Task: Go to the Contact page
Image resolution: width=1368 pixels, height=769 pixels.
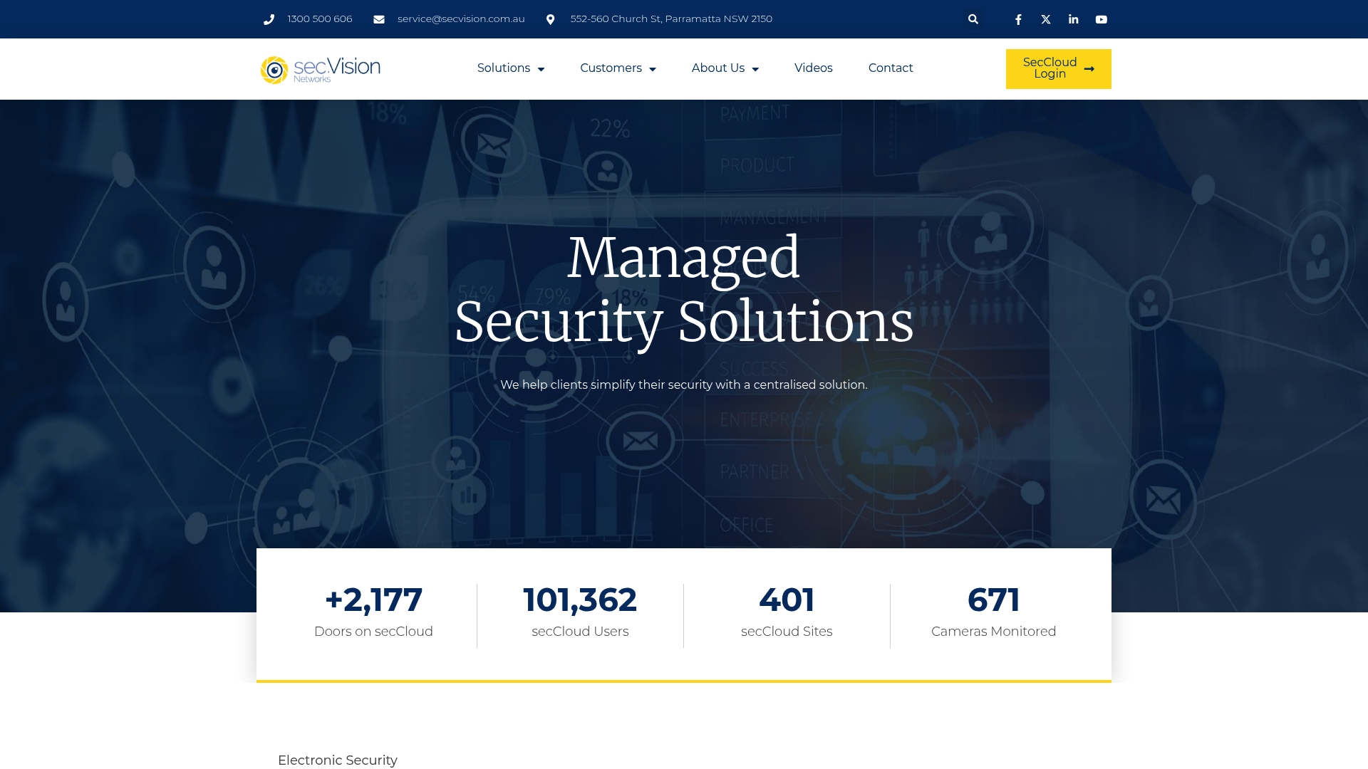Action: click(891, 68)
